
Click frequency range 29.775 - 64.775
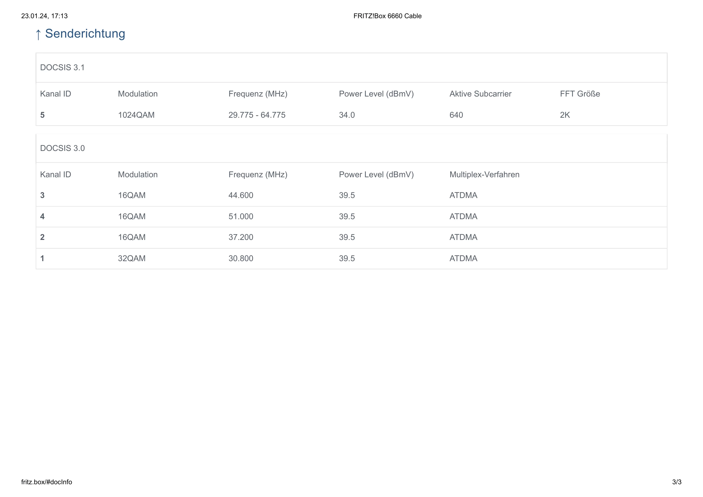point(257,115)
